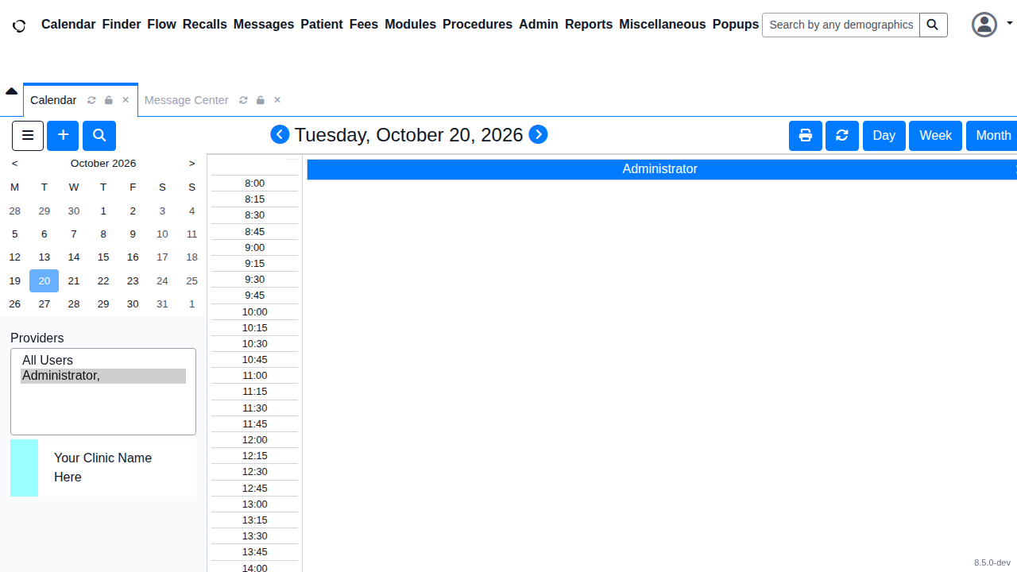Expand the Miscellaneous menu
The height and width of the screenshot is (572, 1017).
click(x=663, y=25)
